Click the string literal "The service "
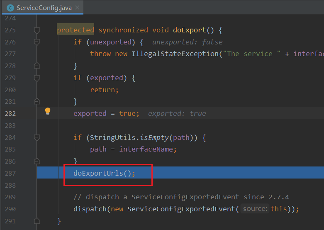The height and width of the screenshot is (230, 324). click(252, 54)
